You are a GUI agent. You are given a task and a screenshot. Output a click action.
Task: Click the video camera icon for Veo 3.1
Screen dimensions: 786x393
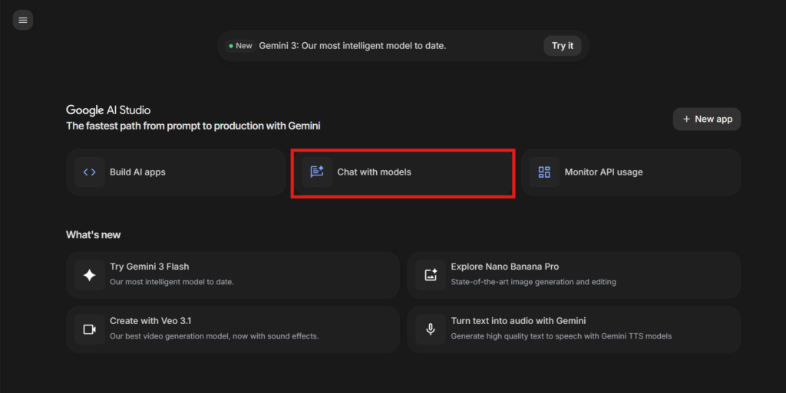[x=90, y=329]
